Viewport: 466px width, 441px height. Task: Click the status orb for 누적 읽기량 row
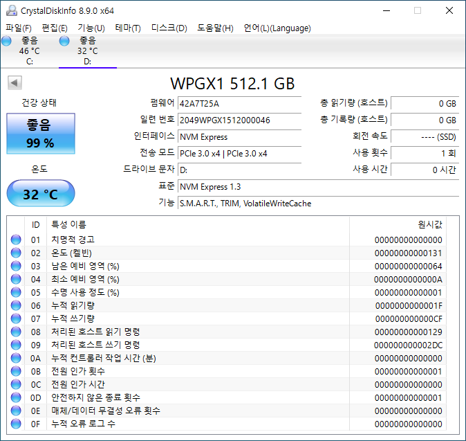click(x=16, y=305)
